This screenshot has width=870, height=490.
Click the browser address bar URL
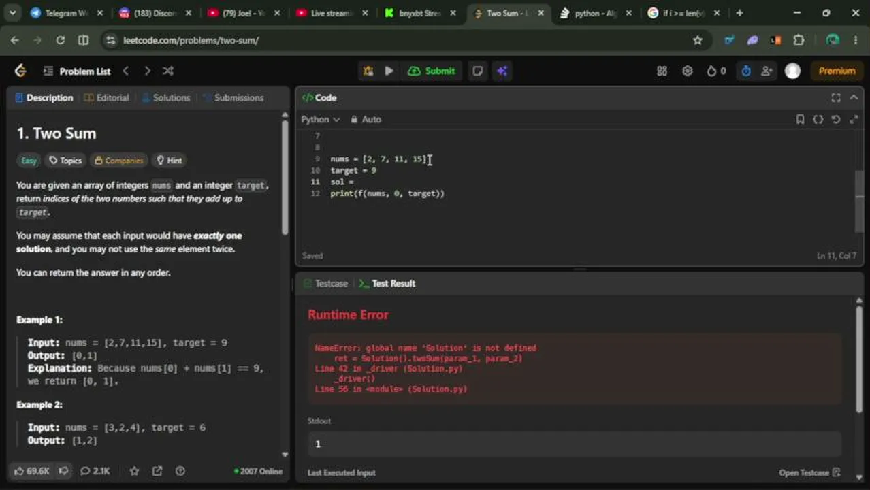pyautogui.click(x=191, y=40)
